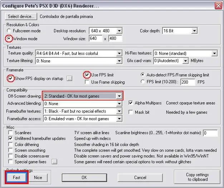Click 'Correct opaque texture areas' description
This screenshot has height=188, width=224.
[x=191, y=103]
